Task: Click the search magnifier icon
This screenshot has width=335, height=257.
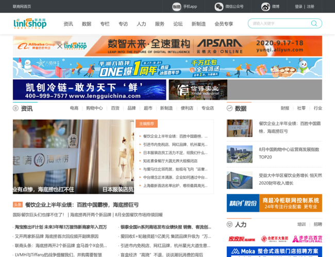Action: (x=314, y=23)
